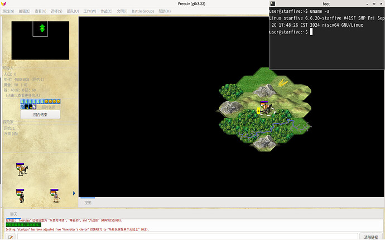The width and height of the screenshot is (385, 240).
Task: Click the research progress indicator icon
Action: 22,106
